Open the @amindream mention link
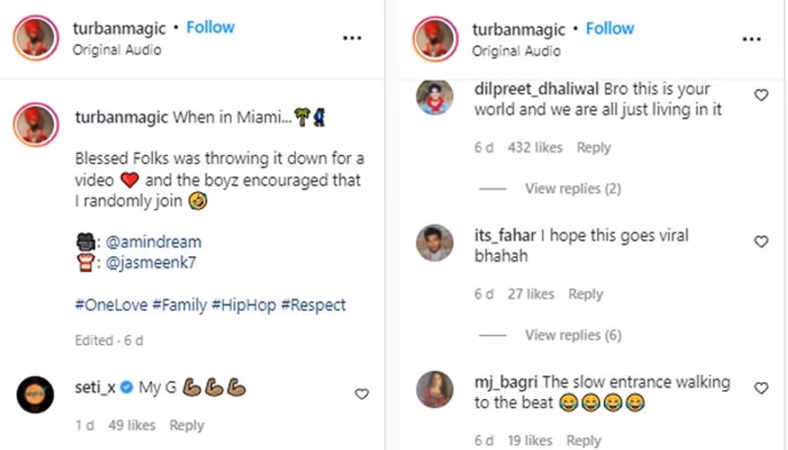 pos(153,242)
